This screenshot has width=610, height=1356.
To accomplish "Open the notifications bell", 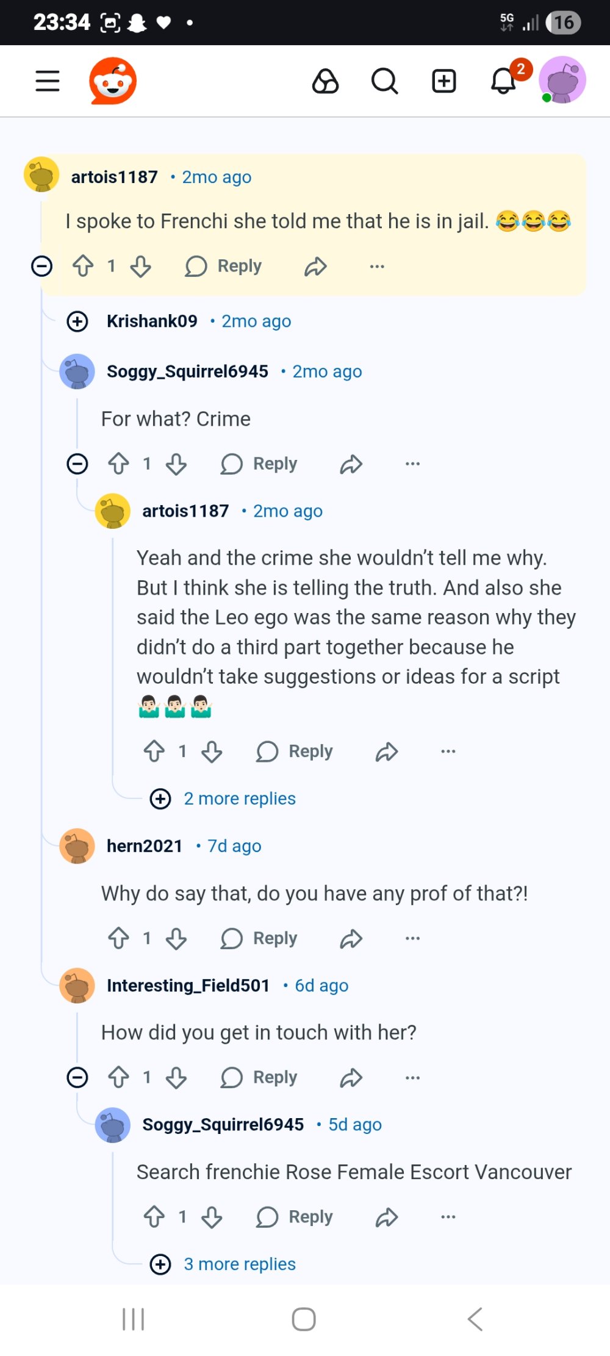I will coord(504,81).
